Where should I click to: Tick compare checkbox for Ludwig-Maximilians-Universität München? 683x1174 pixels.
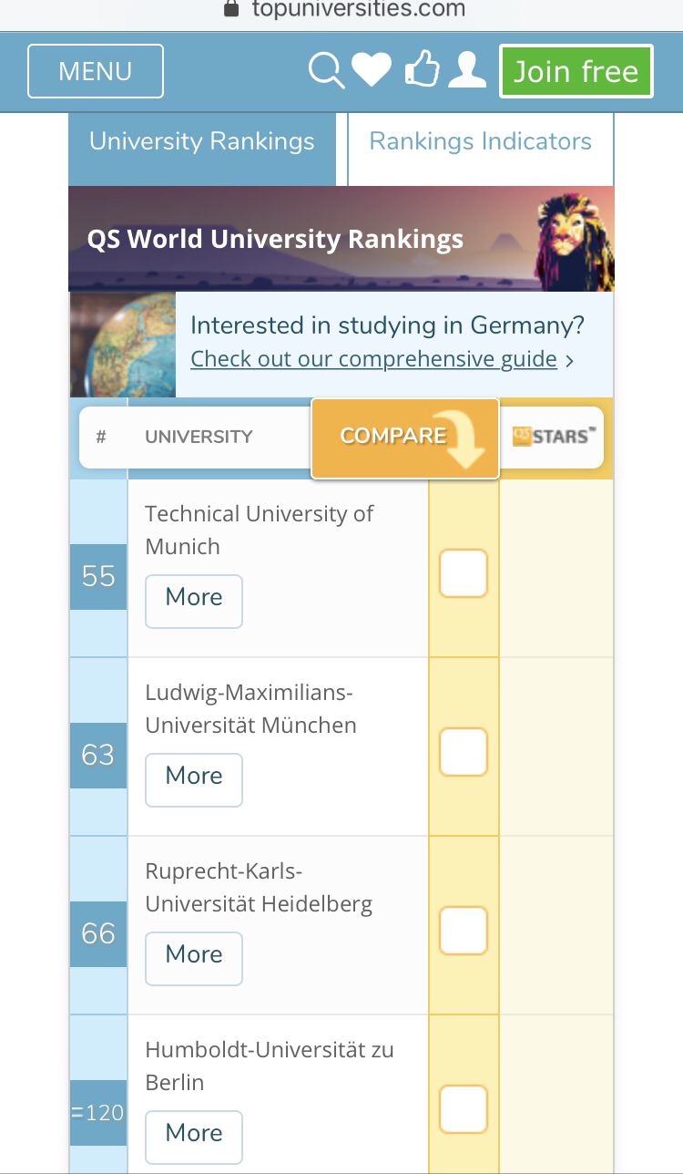pyautogui.click(x=464, y=752)
